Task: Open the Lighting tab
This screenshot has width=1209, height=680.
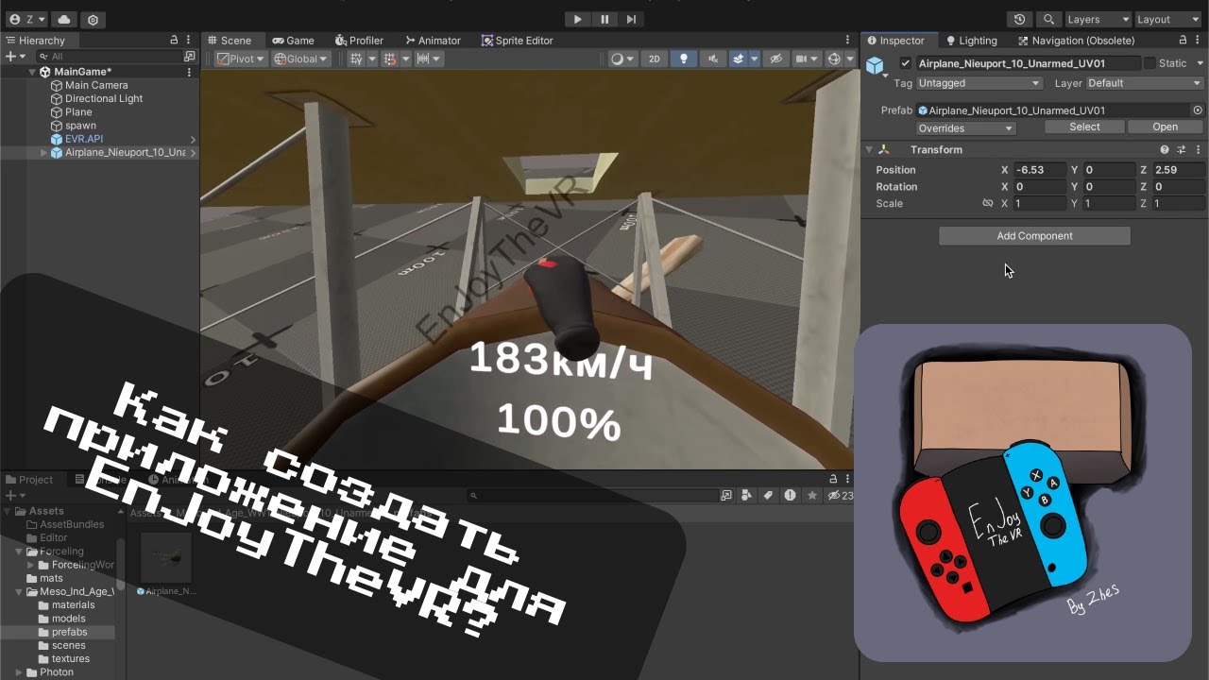Action: click(970, 41)
